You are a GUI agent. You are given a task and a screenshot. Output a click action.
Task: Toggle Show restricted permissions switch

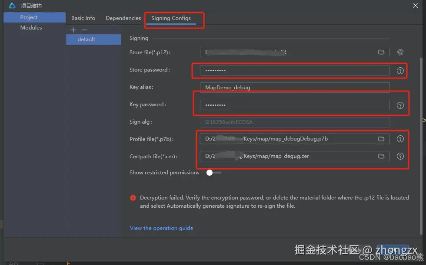[209, 172]
